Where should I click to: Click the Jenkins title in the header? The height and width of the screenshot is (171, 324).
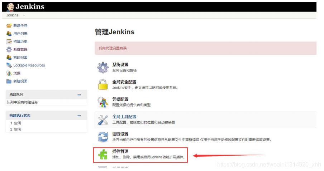30,6
